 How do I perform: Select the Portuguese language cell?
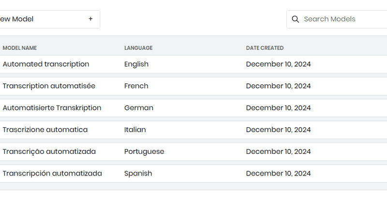pos(144,152)
